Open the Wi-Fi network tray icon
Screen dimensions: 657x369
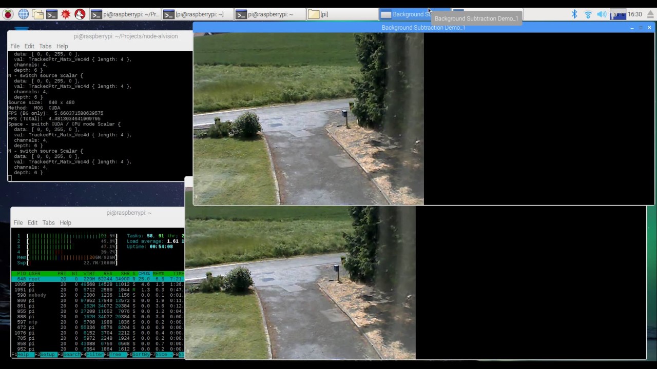pos(588,14)
